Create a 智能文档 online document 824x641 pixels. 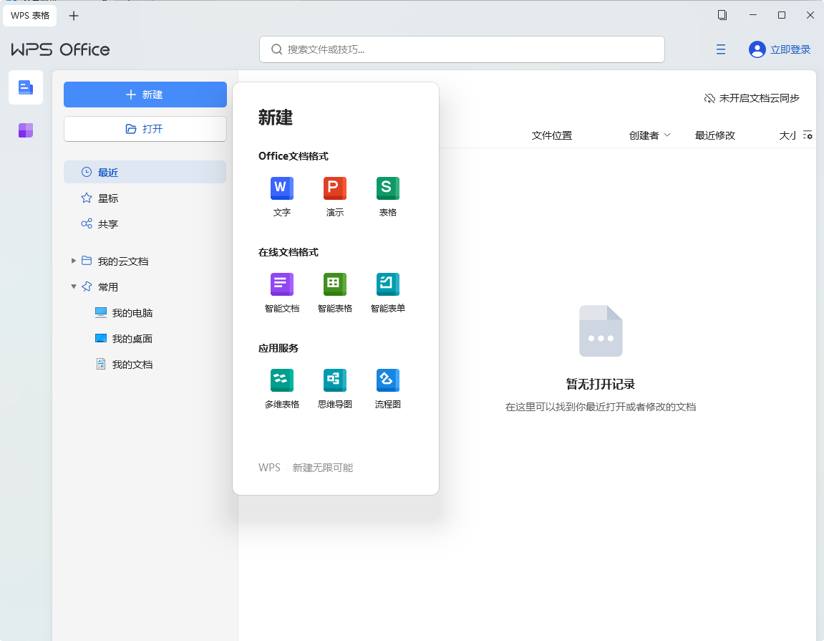pos(281,293)
